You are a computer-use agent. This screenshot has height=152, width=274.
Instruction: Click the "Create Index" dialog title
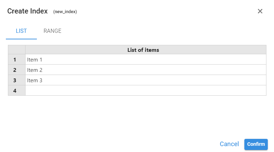[x=27, y=11]
